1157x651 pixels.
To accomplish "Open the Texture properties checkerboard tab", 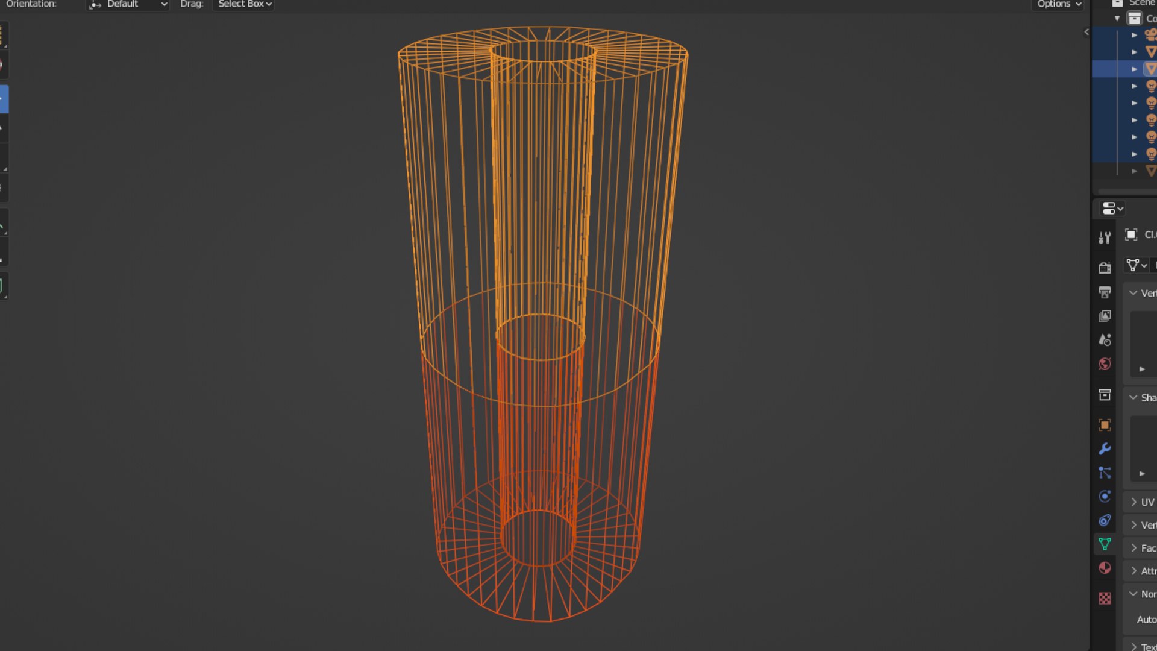I will (x=1105, y=598).
